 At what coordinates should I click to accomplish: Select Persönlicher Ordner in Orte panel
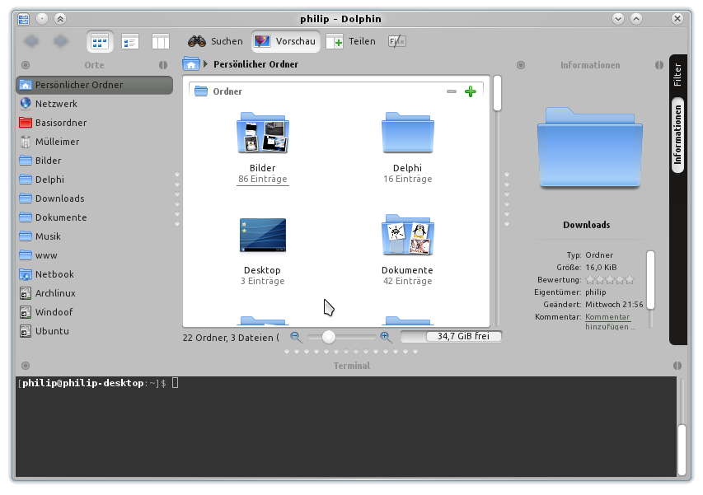(x=94, y=85)
